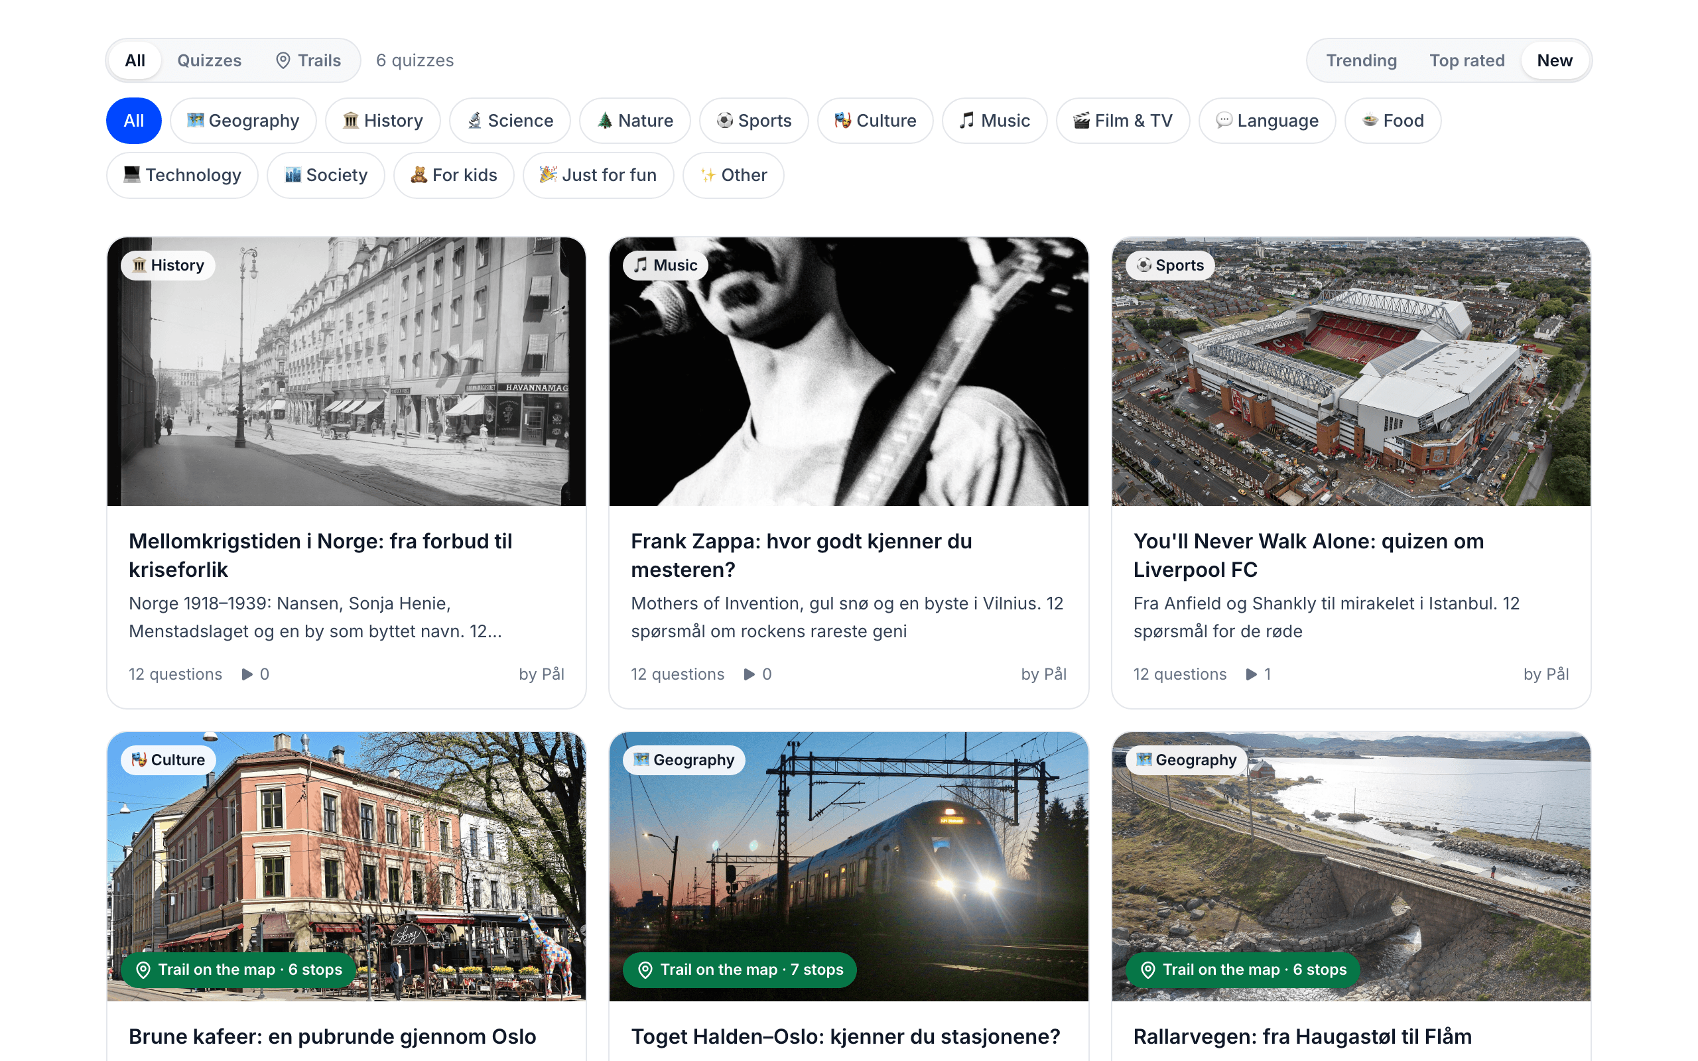1698x1061 pixels.
Task: Click Trail on the map 7 stops badge
Action: click(740, 969)
